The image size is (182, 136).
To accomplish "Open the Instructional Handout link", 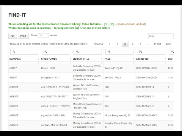I will tap(132, 24).
